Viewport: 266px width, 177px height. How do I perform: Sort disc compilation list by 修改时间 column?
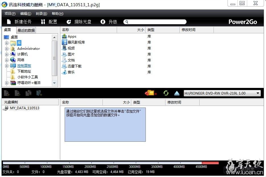[x=182, y=102]
